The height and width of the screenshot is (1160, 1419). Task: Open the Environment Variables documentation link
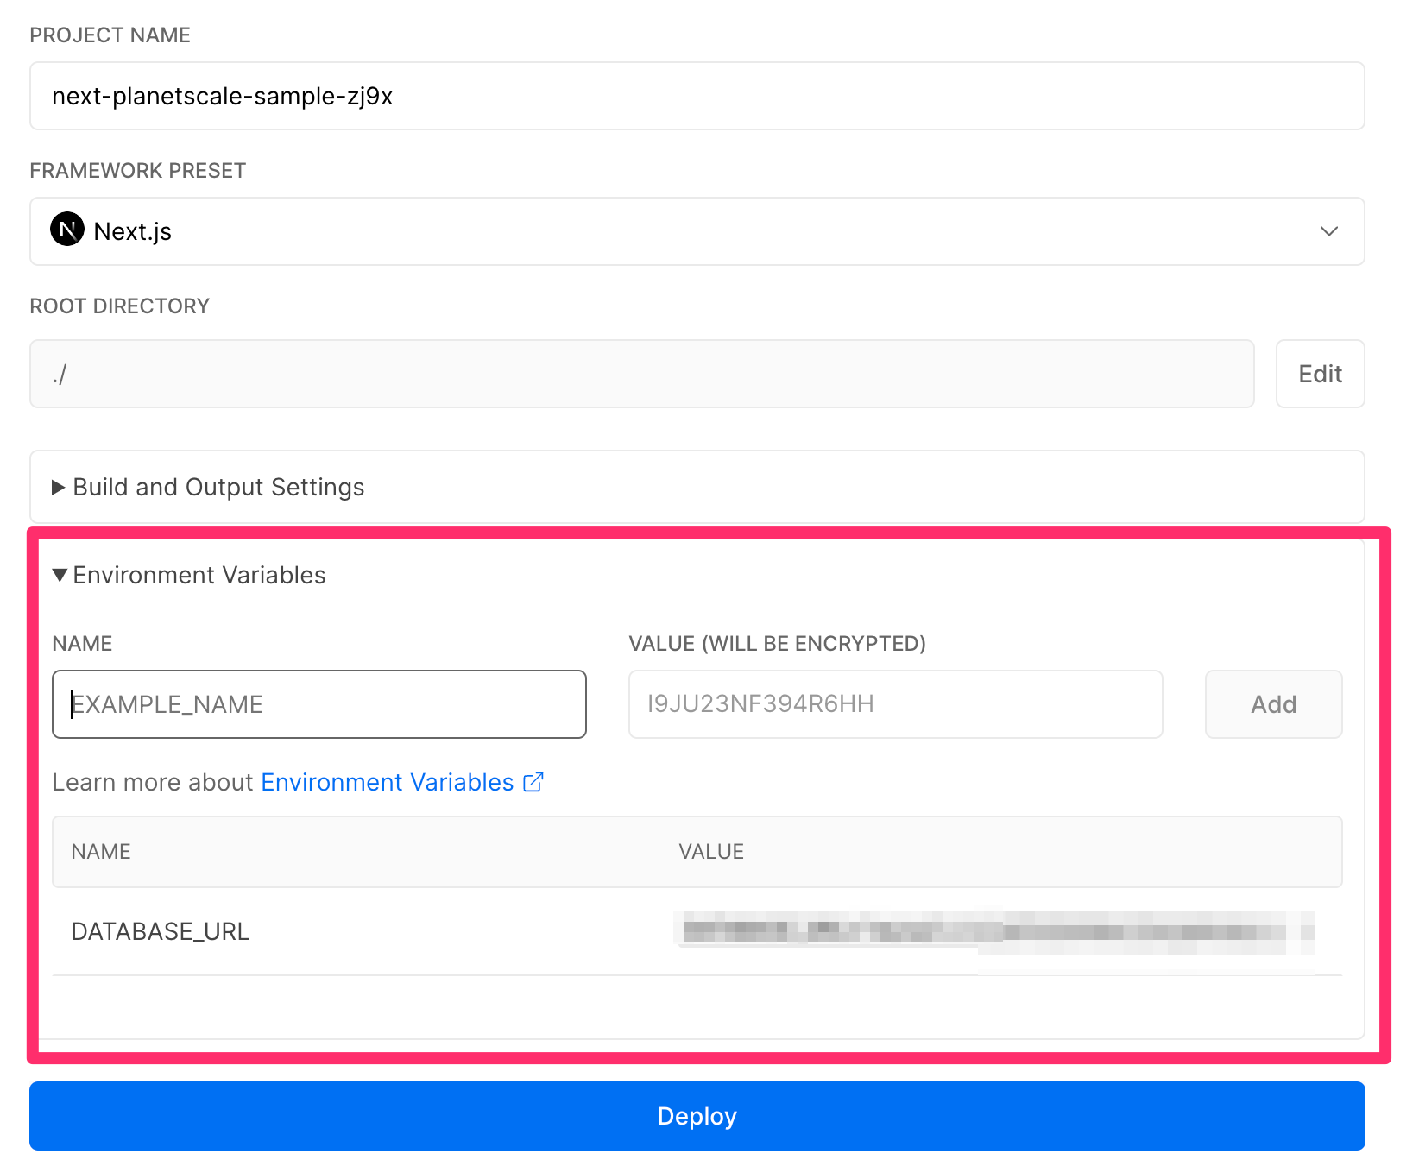(385, 782)
